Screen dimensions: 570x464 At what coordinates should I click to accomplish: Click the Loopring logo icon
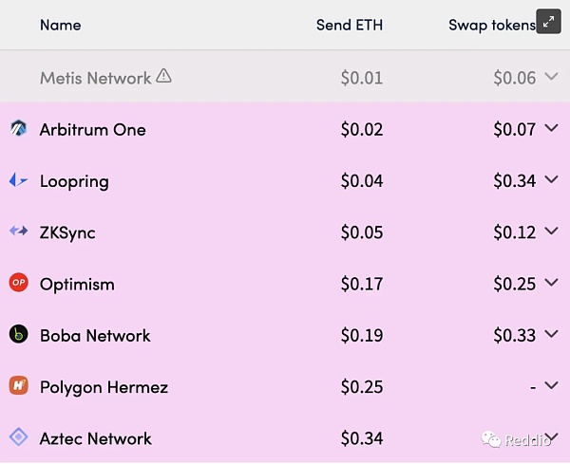[18, 180]
